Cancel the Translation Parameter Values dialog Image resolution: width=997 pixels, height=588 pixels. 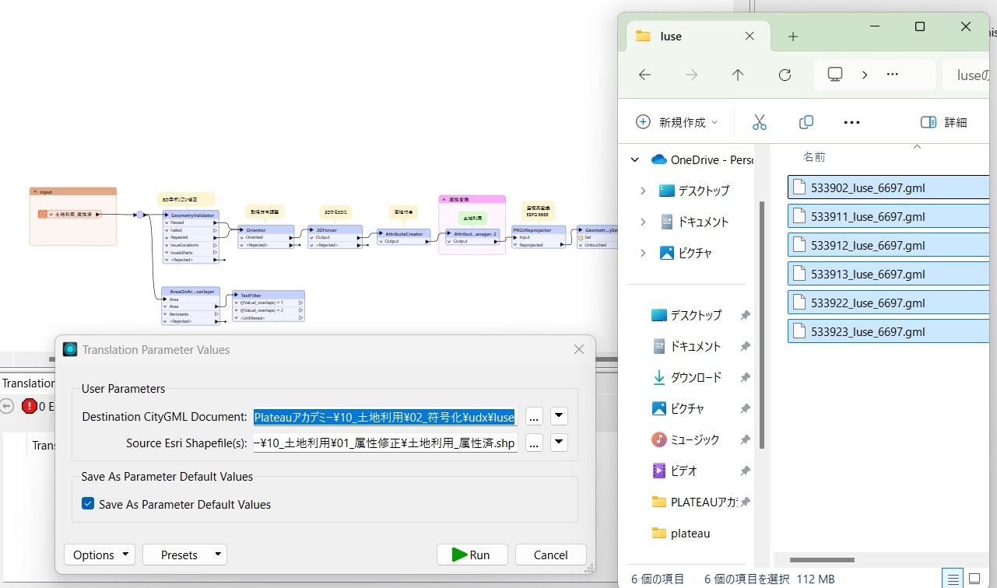tap(551, 555)
